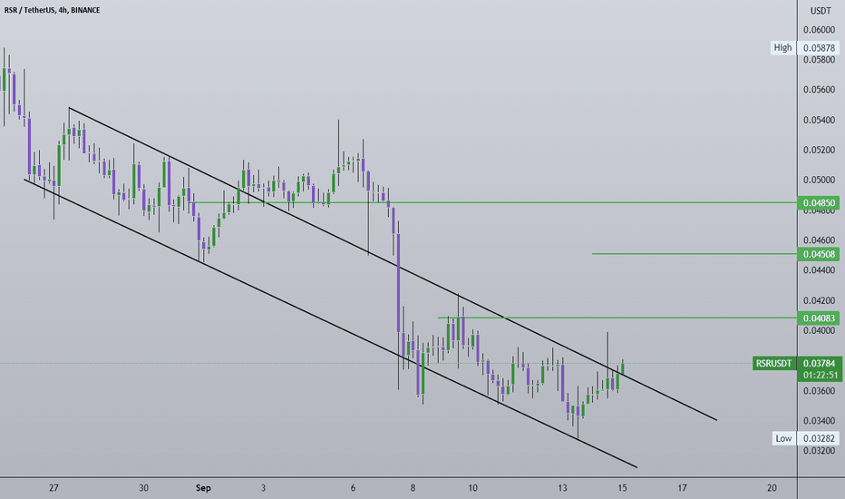Click the Low label on the price axis

coord(783,438)
